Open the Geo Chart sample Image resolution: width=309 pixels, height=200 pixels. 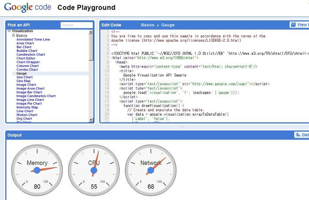24,77
